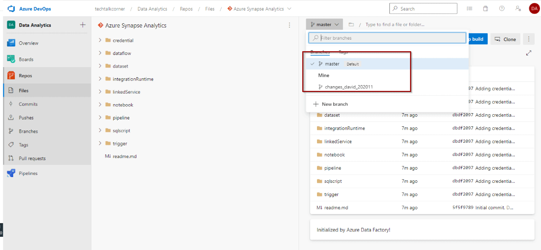The height and width of the screenshot is (250, 541).
Task: Open Data Analytics breadcrumb link
Action: point(152,8)
